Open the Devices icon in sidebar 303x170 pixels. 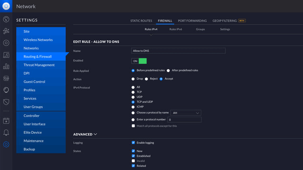point(6,43)
